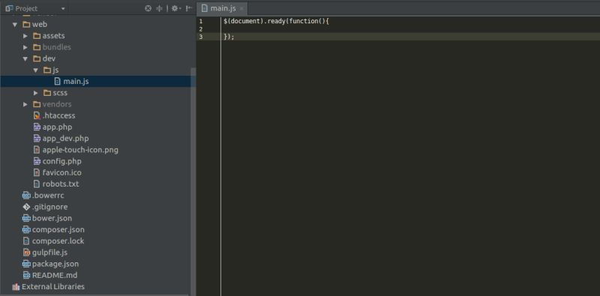The height and width of the screenshot is (296, 600).
Task: Click the favicon.ico file icon
Action: click(x=37, y=172)
